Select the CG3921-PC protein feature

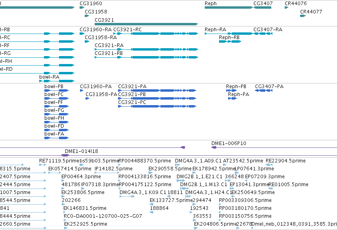[157, 106]
